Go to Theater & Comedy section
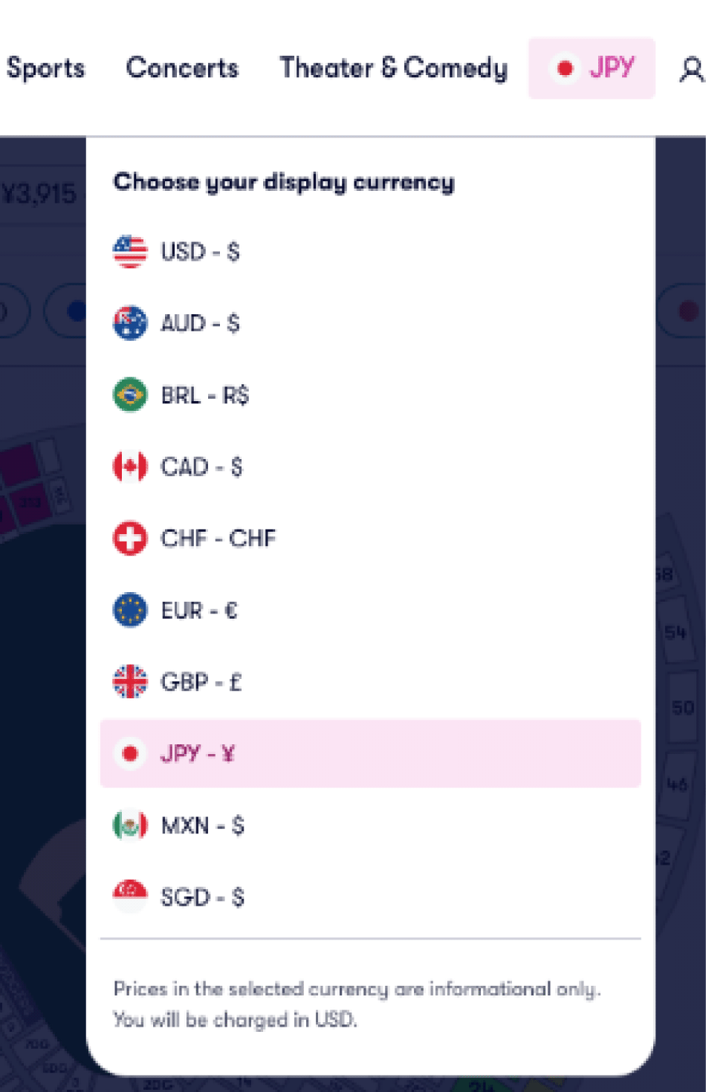Screen dimensions: 706x1092 [393, 68]
